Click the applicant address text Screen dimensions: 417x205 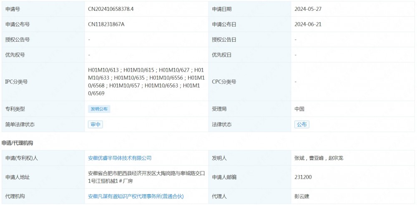pyautogui.click(x=146, y=177)
